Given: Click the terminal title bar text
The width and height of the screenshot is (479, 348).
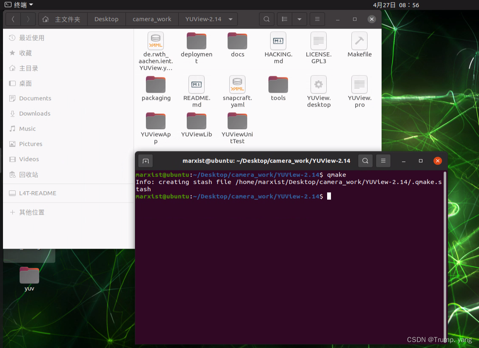Looking at the screenshot, I should pos(266,161).
